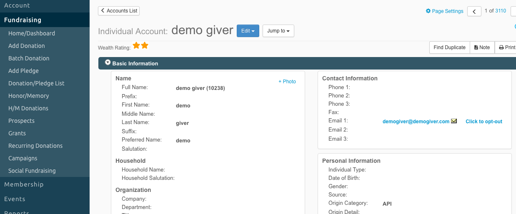Click the Personal Information heading
The height and width of the screenshot is (214, 516).
pyautogui.click(x=351, y=161)
